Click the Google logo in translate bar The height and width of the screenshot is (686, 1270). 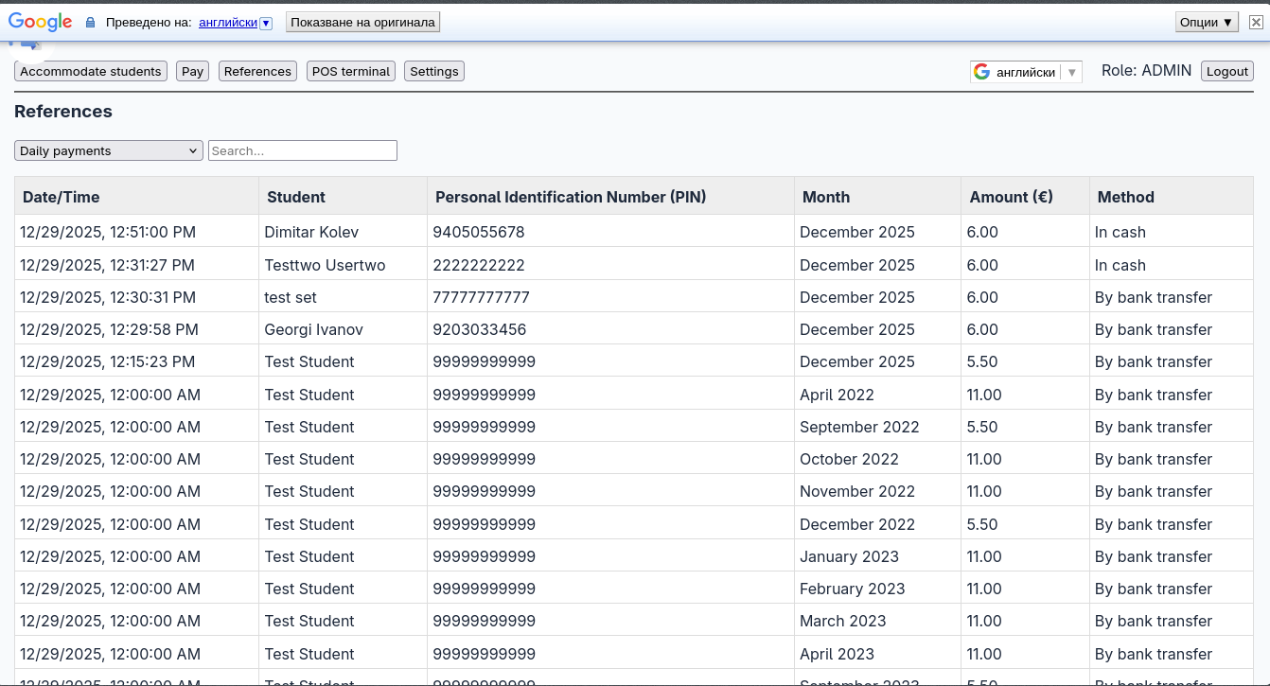(41, 23)
